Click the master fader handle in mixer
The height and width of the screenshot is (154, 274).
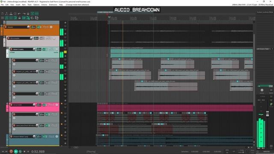click(x=267, y=113)
